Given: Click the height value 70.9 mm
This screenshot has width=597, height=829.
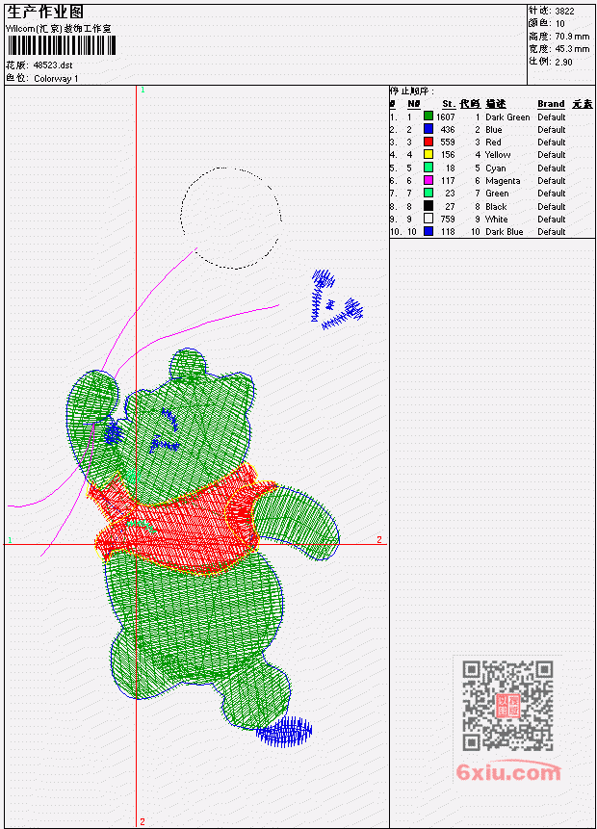Looking at the screenshot, I should [x=572, y=36].
